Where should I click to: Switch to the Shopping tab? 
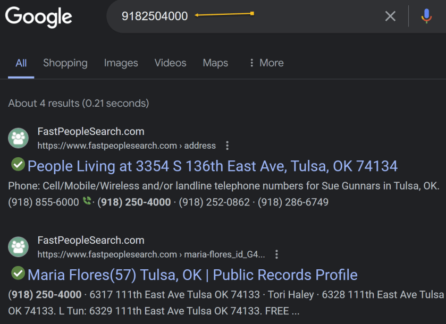tap(65, 63)
